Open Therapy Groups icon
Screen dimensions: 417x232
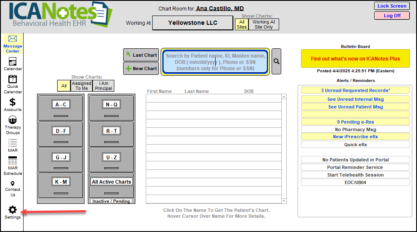pyautogui.click(x=13, y=120)
